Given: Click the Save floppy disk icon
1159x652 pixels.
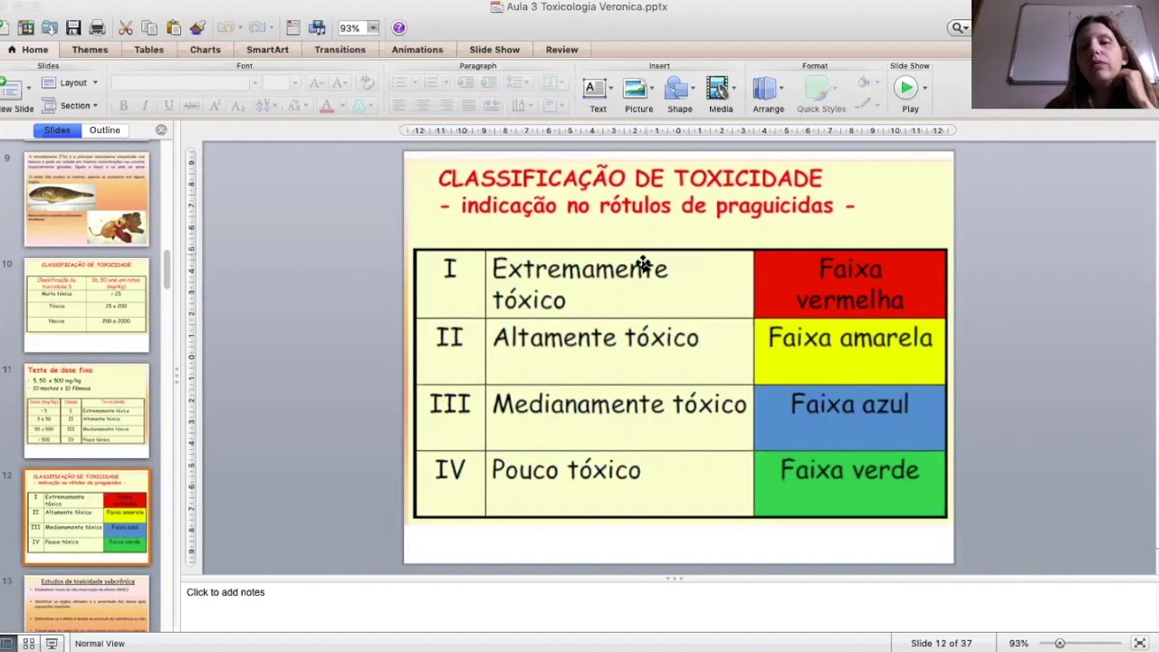Looking at the screenshot, I should [x=73, y=28].
